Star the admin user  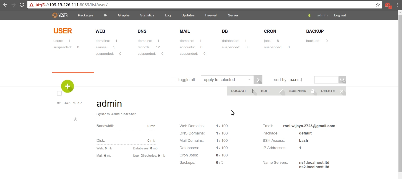[75, 119]
